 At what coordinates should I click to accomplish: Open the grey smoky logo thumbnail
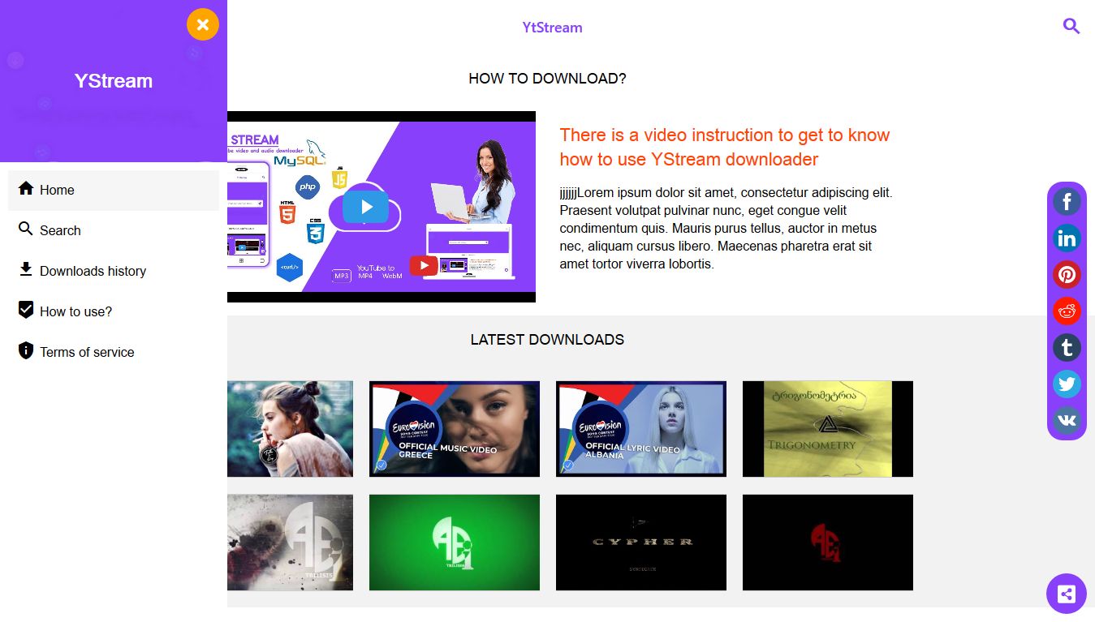(290, 543)
